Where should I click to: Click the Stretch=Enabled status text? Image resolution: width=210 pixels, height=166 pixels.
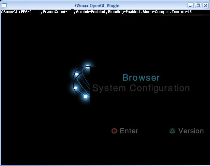[x=91, y=12]
